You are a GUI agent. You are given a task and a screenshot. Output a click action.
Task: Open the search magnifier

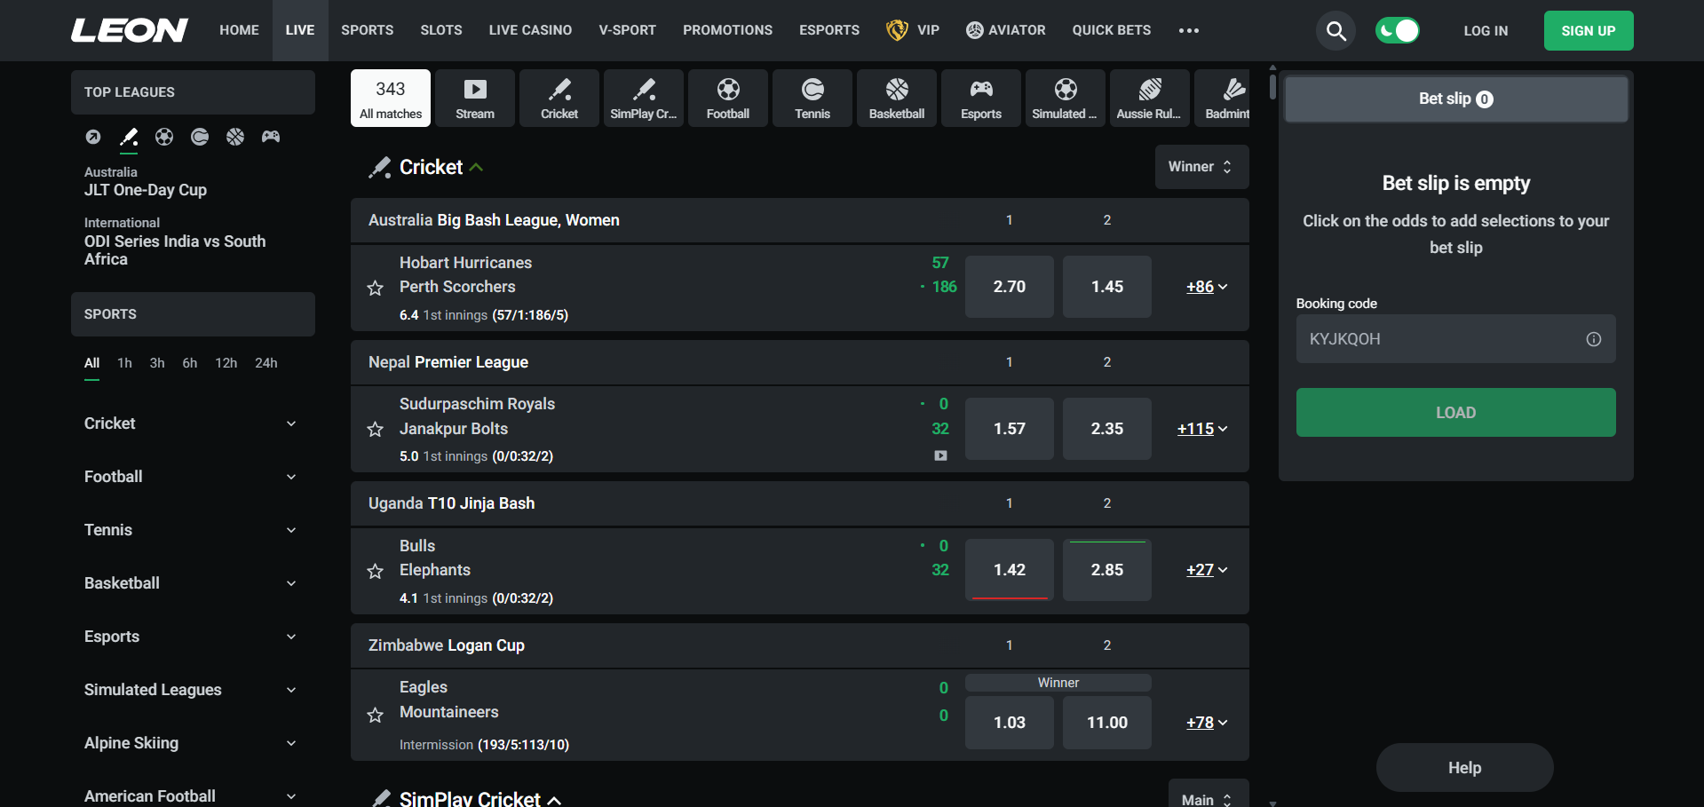click(1335, 30)
